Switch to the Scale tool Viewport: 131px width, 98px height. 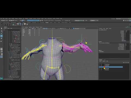point(1,41)
